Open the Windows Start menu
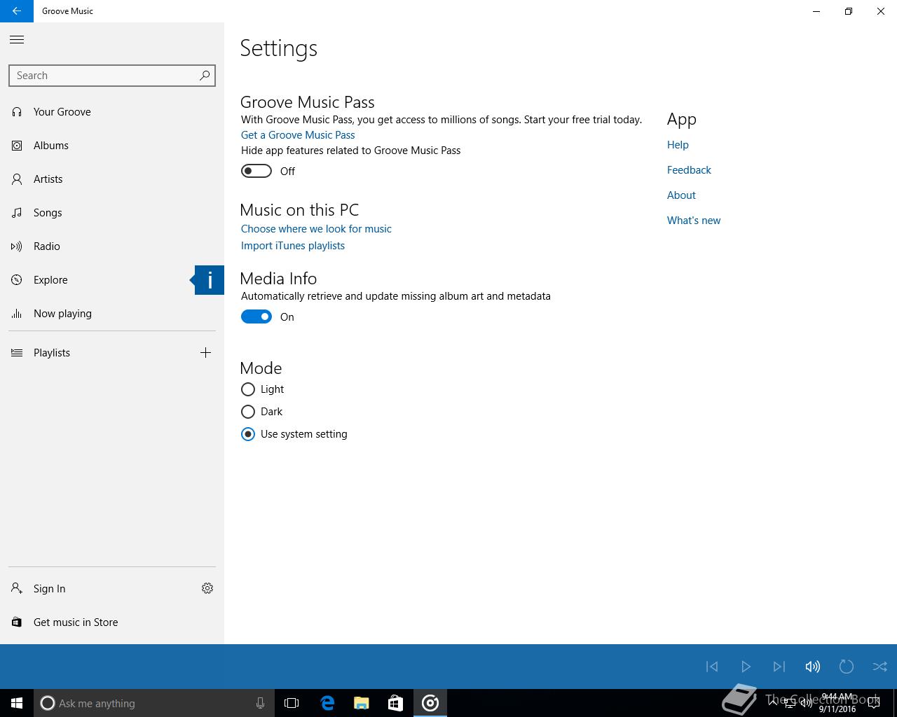 (x=17, y=703)
